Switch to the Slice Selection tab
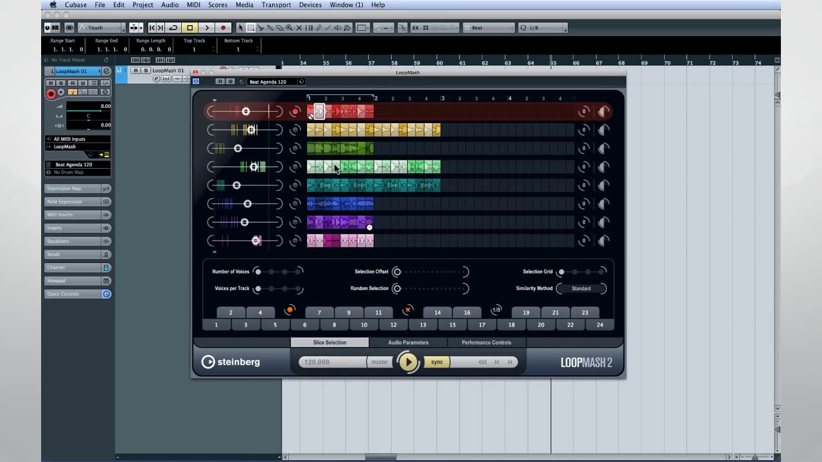This screenshot has height=462, width=822. pyautogui.click(x=329, y=342)
